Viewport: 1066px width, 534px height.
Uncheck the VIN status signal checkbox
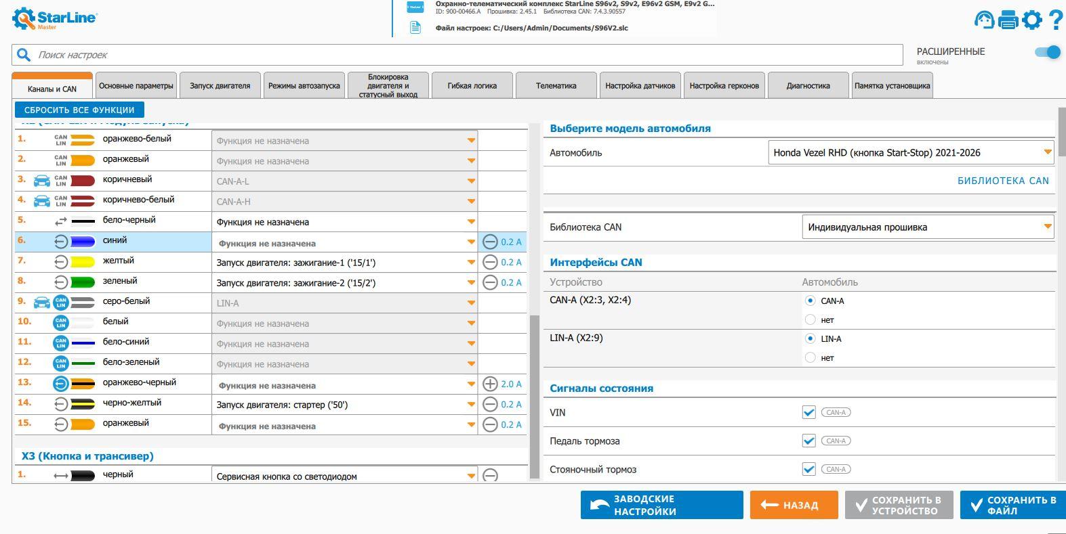pyautogui.click(x=808, y=412)
